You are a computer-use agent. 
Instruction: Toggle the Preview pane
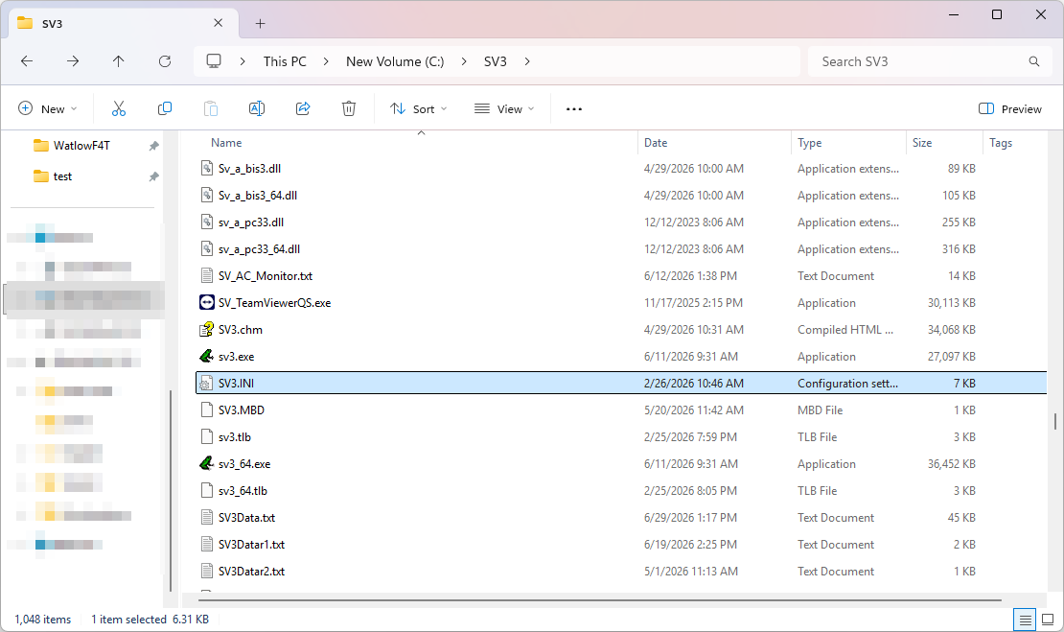[1010, 108]
